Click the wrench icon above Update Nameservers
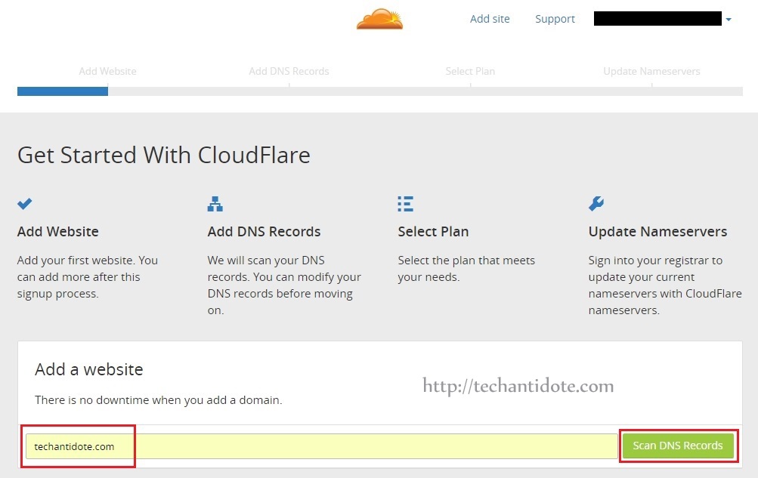 (x=596, y=204)
